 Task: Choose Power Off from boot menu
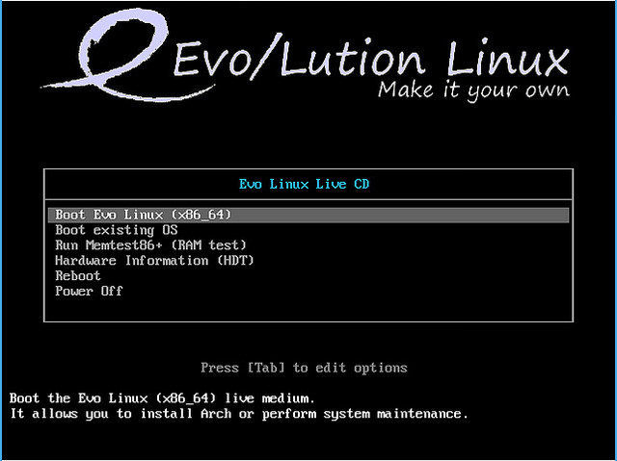(x=89, y=292)
